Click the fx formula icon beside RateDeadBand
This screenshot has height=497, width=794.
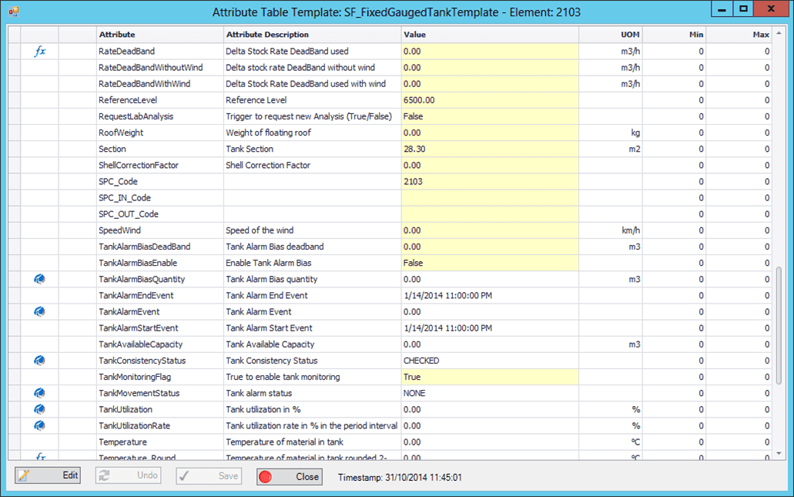[39, 51]
